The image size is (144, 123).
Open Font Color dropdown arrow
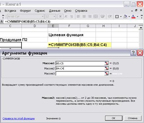tap(137, 17)
